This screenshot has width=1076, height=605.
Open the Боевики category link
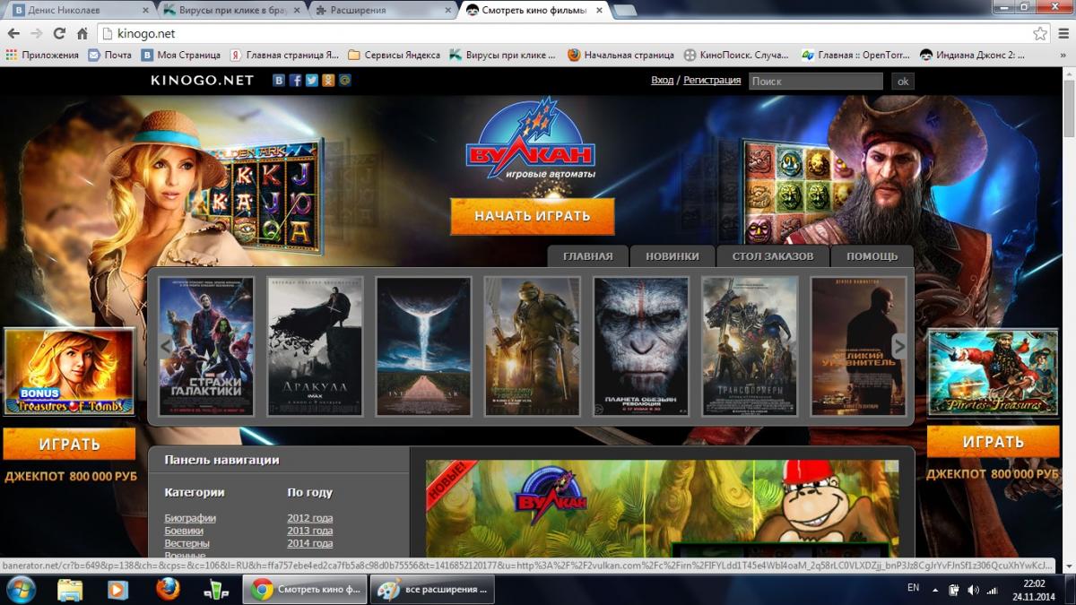tap(184, 531)
